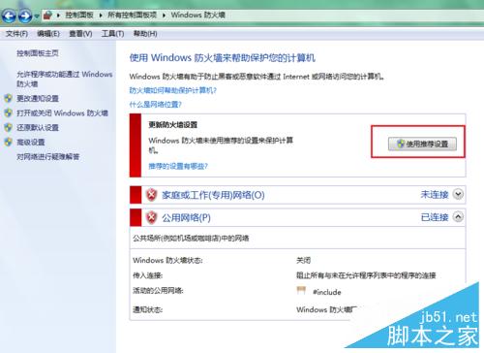Go forward with the Forward arrow button

point(25,16)
